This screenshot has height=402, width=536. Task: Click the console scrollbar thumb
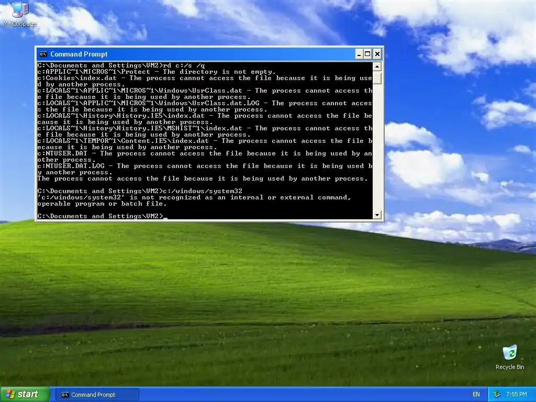click(x=377, y=77)
